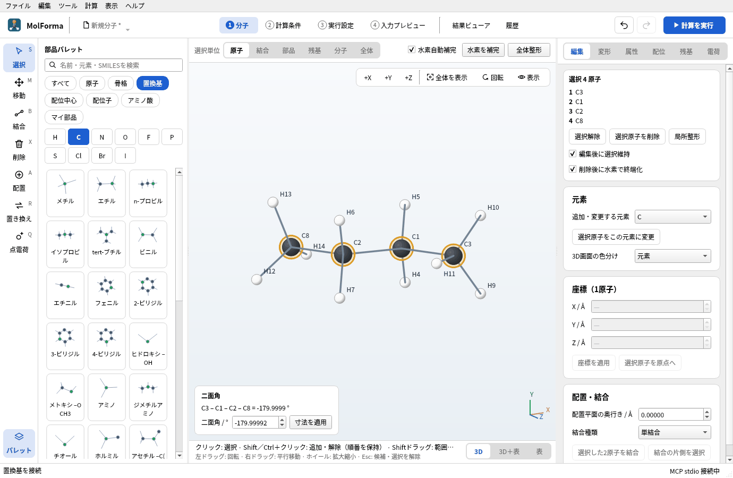Viewport: 733px width, 478px height.
Task: Switch to 属性 tab in right panel
Action: [632, 52]
